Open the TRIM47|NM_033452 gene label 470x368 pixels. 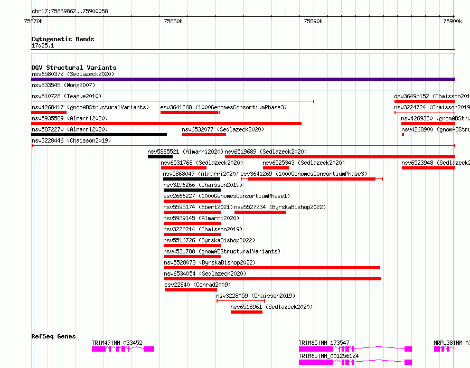[117, 343]
